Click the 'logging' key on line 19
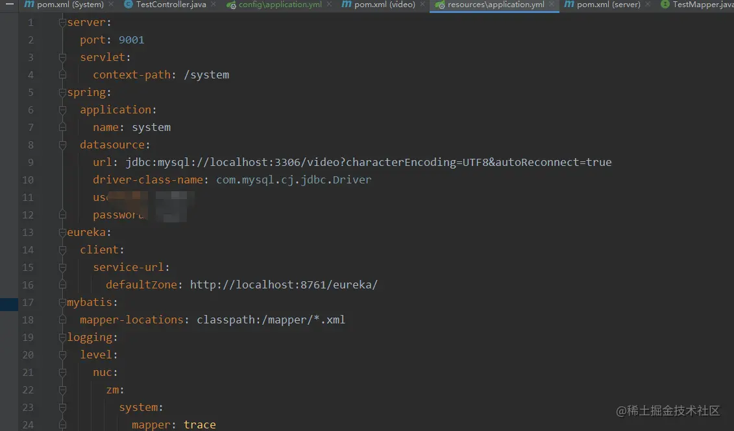 pos(90,338)
